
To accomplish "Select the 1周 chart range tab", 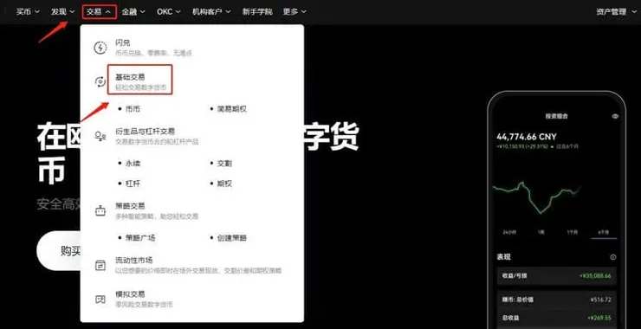I will [541, 232].
